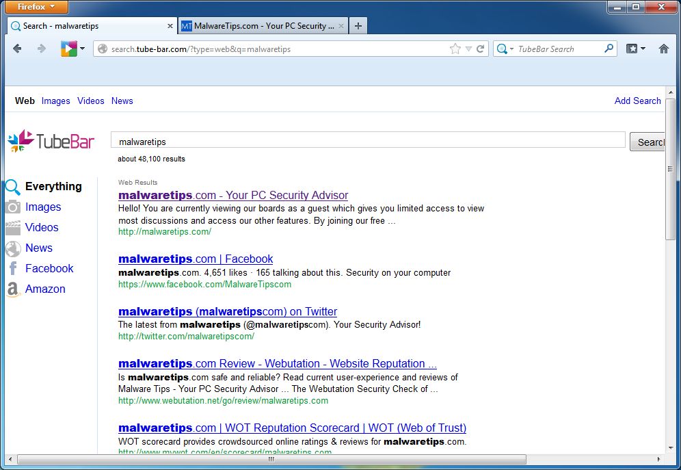Close the 'Search - malwaretips' tab

tap(170, 26)
